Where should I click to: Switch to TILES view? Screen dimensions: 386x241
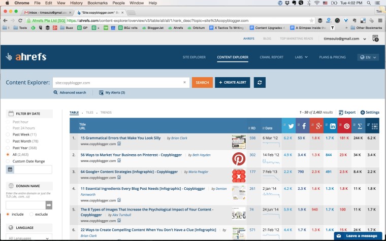pos(89,113)
